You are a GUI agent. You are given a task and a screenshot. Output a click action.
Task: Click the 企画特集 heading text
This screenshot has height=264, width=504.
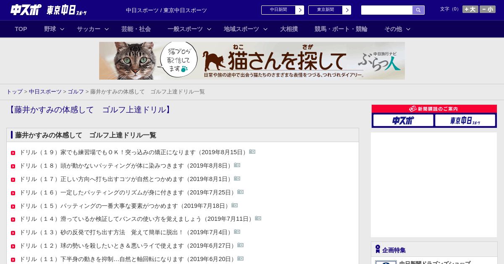pos(394,250)
